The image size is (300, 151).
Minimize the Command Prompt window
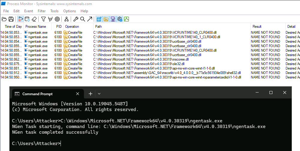click(x=257, y=93)
